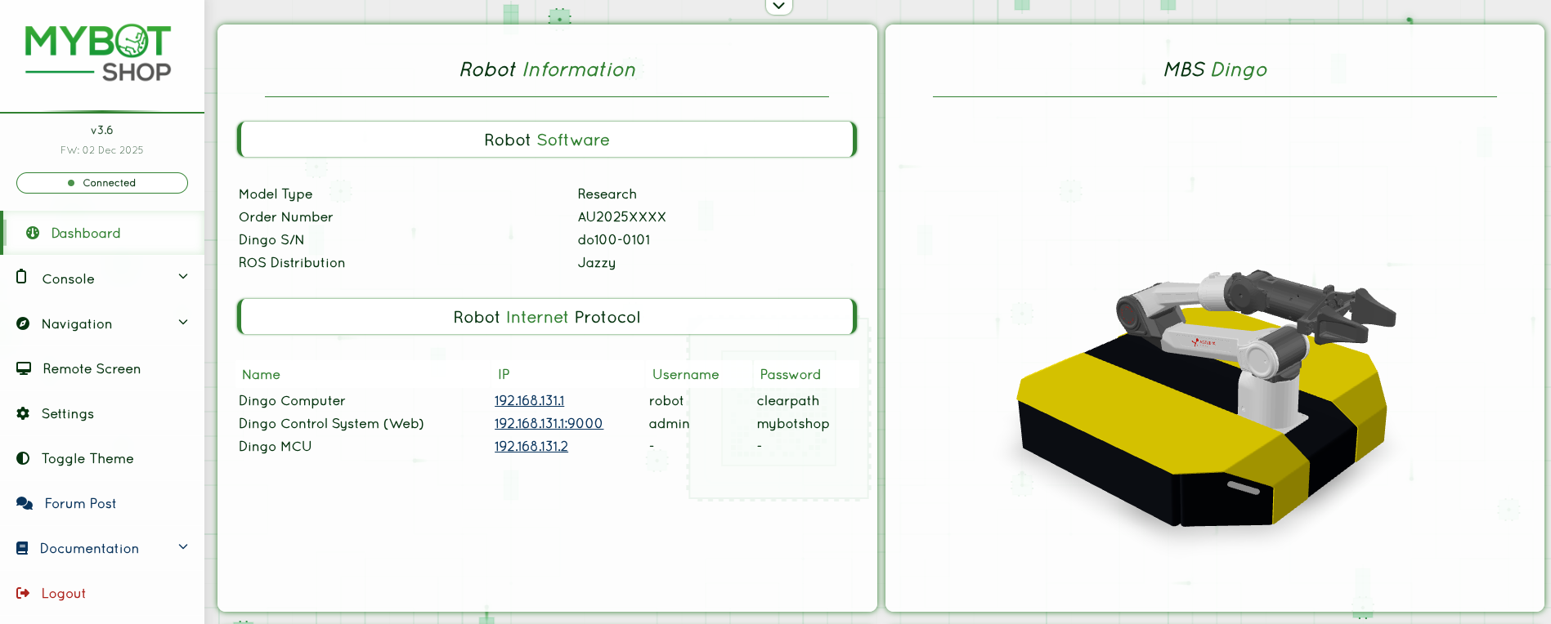This screenshot has height=624, width=1551.
Task: Click the Console clipboard icon
Action: [22, 277]
